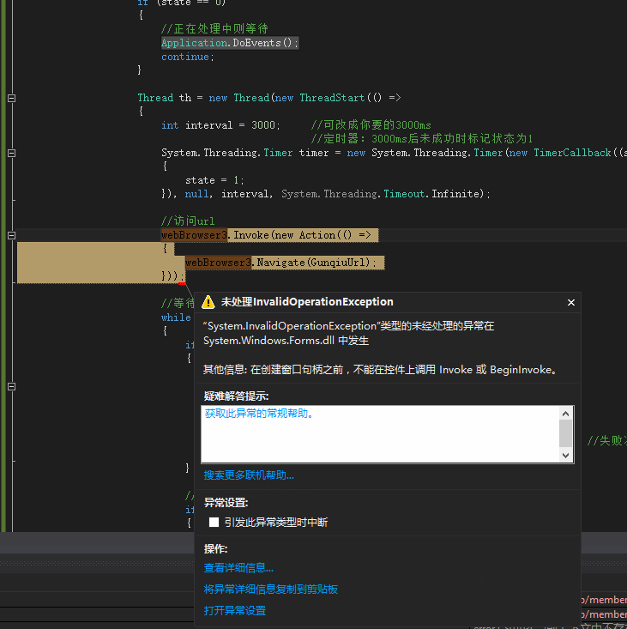Click the '//访问url' comment

tap(188, 221)
